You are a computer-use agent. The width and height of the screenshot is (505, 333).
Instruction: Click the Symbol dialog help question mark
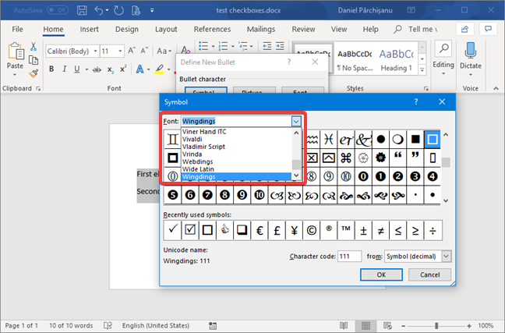coord(416,102)
